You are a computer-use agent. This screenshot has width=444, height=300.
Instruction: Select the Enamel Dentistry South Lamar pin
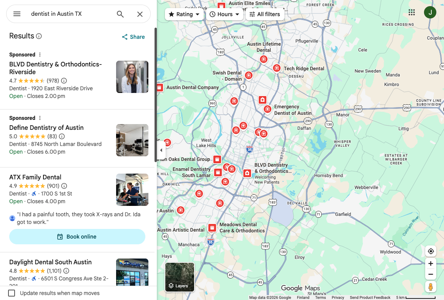point(218,172)
